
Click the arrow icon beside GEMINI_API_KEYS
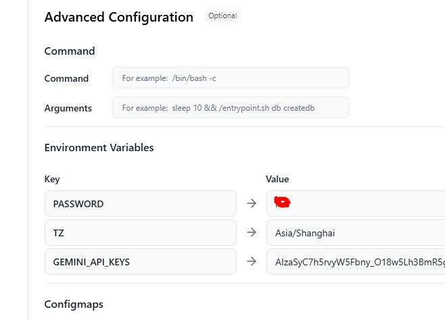[x=252, y=261]
